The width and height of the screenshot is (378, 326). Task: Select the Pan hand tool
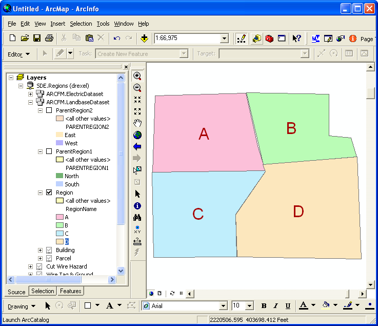tap(137, 123)
